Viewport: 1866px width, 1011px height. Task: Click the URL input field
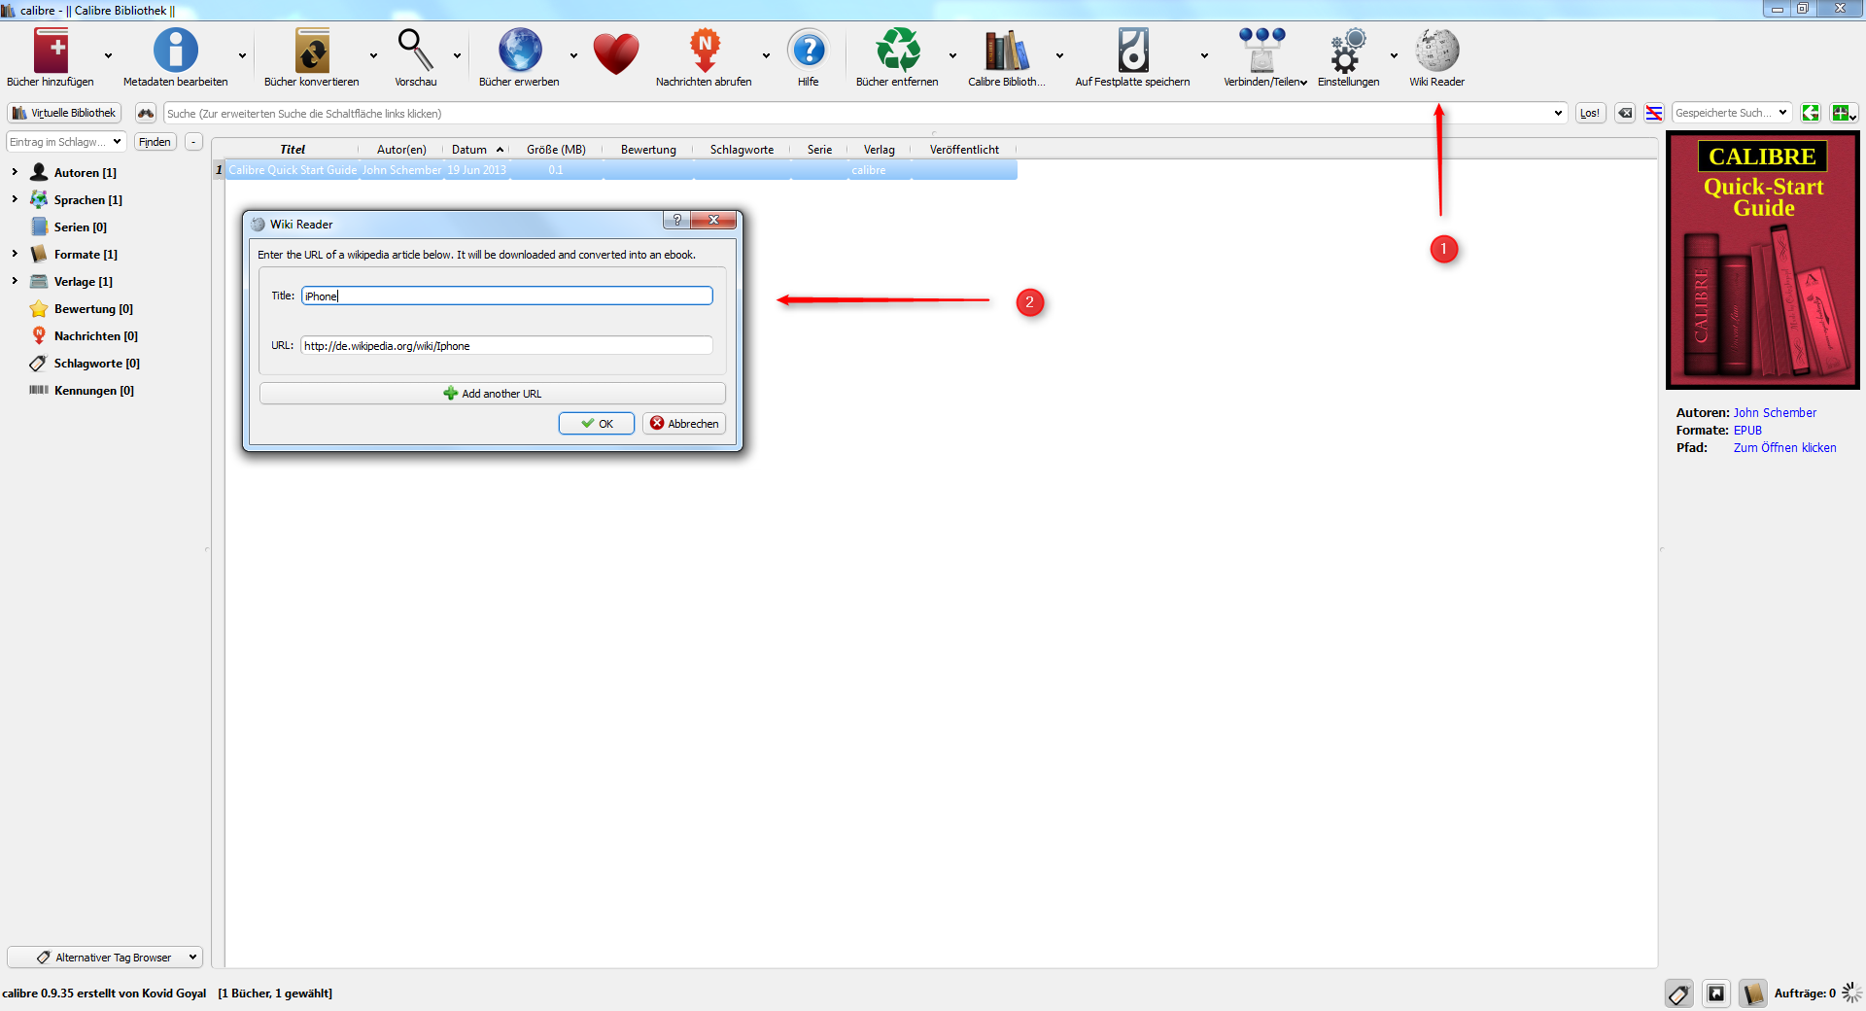coord(506,346)
